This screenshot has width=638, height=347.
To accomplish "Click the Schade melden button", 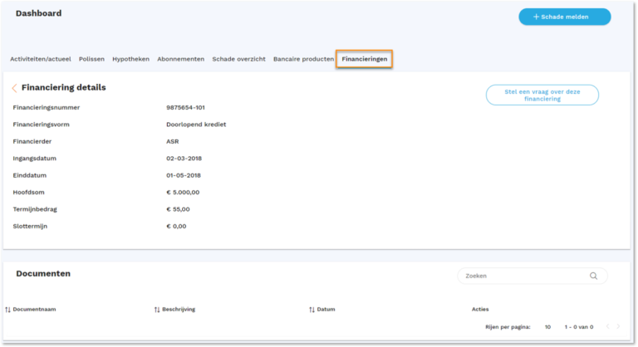I will (564, 17).
